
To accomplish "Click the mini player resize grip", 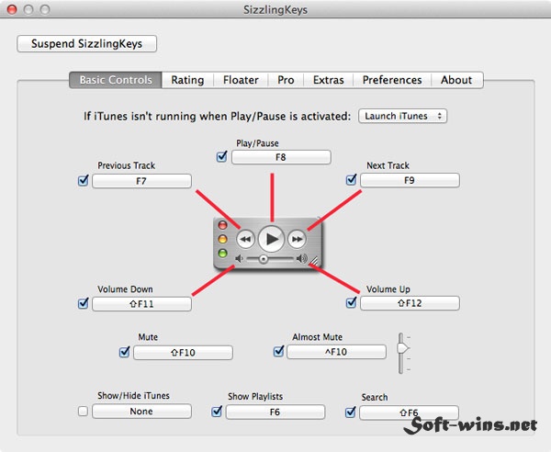I will click(314, 260).
